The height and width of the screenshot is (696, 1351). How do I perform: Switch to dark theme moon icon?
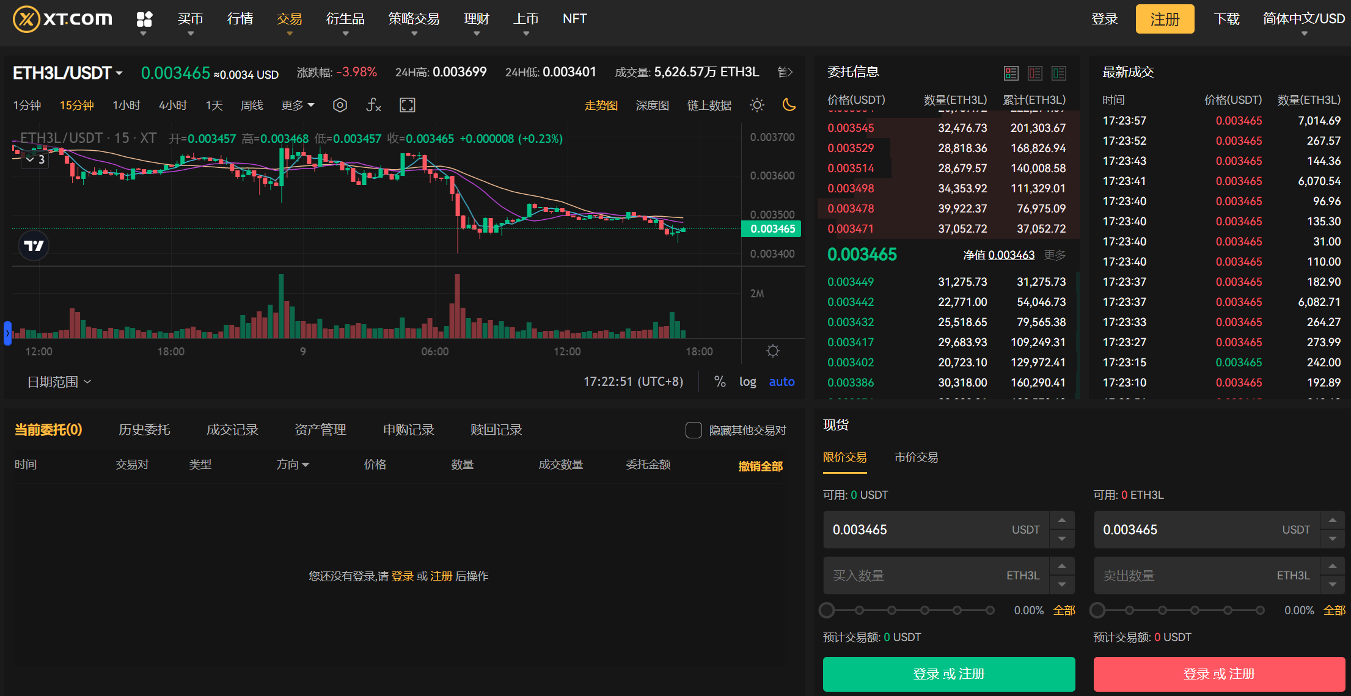(x=789, y=105)
